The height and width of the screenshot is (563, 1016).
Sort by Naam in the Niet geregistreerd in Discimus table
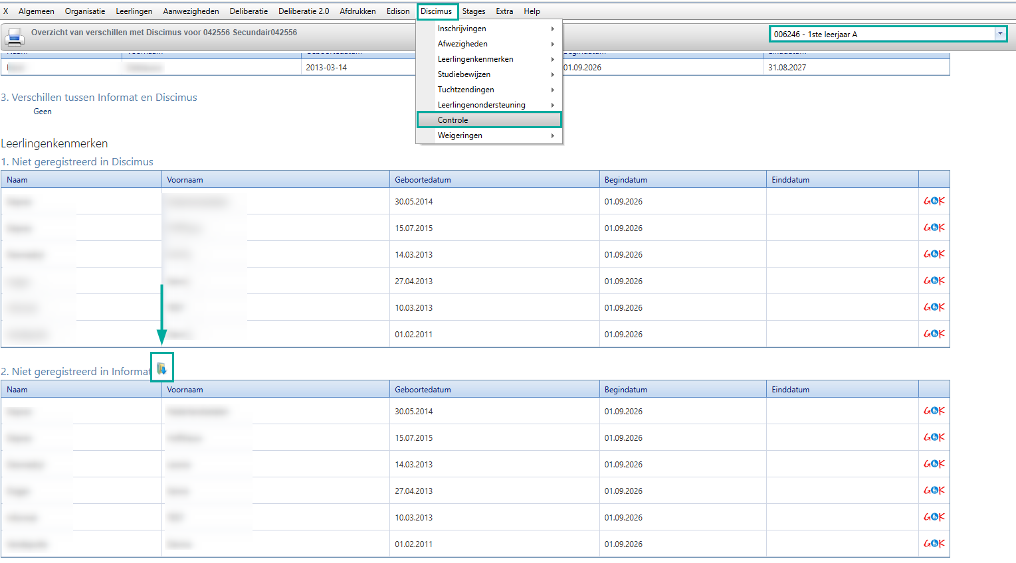pyautogui.click(x=82, y=180)
